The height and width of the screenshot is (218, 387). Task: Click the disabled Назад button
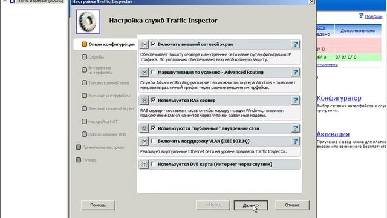pyautogui.click(x=213, y=205)
